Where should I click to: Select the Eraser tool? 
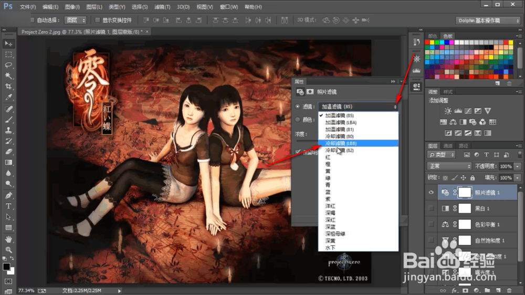[x=8, y=152]
